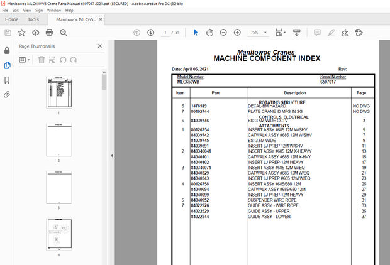The width and height of the screenshot is (390, 265).
Task: Switch to the Tools tab
Action: (33, 19)
